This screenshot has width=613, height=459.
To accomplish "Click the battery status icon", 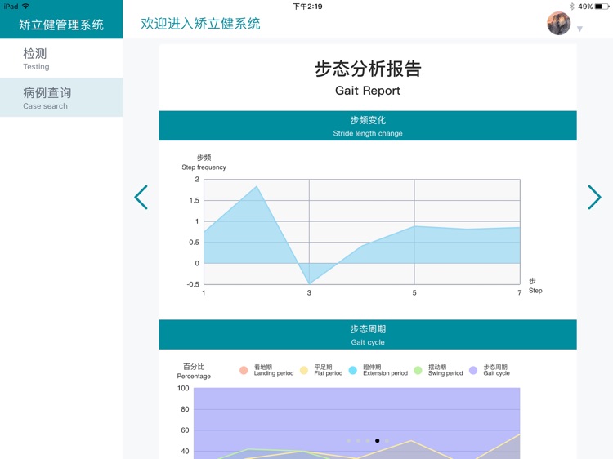I will [602, 7].
